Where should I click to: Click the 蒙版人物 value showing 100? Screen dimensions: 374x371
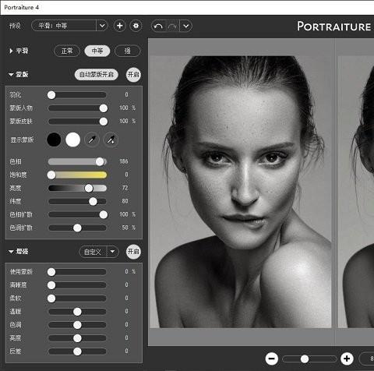(x=124, y=108)
